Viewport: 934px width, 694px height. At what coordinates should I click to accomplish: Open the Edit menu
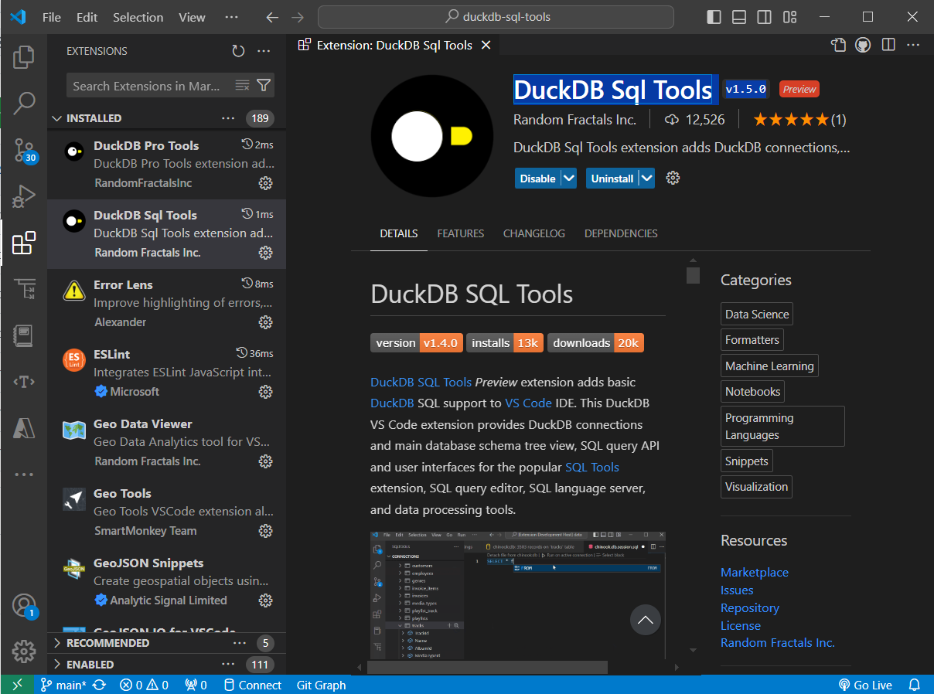(87, 17)
